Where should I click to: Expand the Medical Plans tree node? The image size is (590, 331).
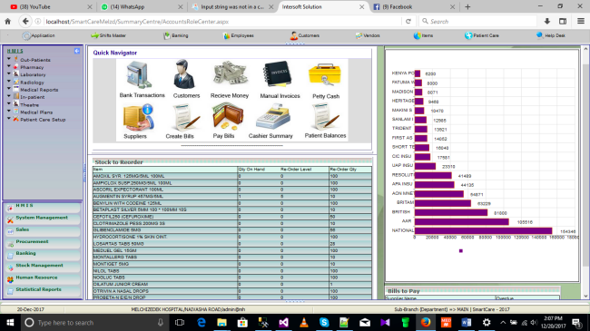point(9,111)
